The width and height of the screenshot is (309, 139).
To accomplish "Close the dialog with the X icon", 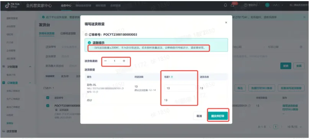I will pos(226,23).
